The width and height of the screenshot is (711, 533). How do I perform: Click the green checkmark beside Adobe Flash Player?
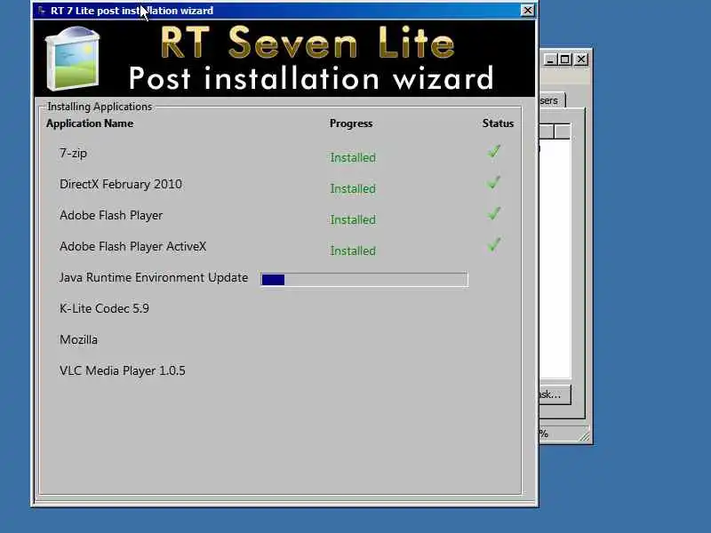494,213
